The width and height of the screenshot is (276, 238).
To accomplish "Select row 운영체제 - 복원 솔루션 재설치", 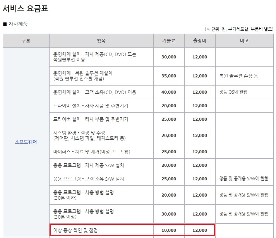I will click(x=161, y=76).
